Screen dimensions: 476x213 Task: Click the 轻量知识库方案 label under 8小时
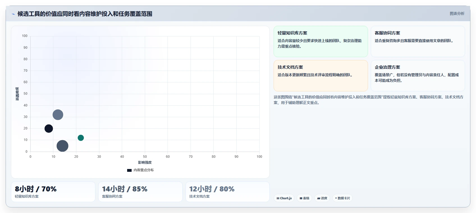point(27,196)
